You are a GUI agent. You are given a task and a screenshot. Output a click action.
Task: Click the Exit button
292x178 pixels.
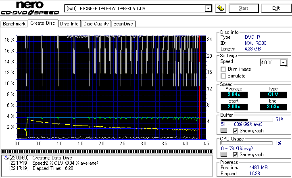pos(275,8)
